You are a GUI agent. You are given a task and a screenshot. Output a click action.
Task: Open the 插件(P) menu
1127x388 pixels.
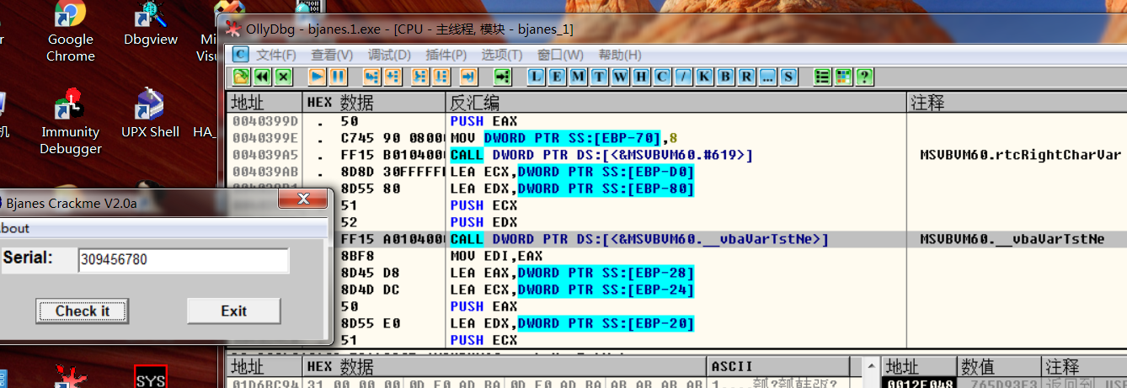pos(446,55)
